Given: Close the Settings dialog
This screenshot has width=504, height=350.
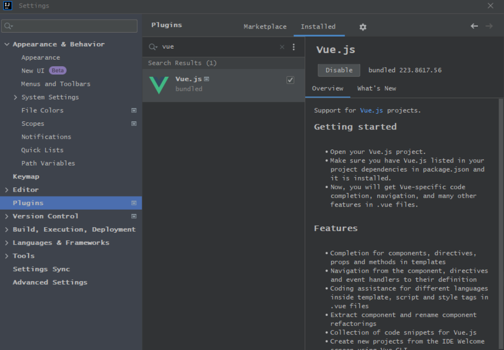Looking at the screenshot, I should 490,6.
